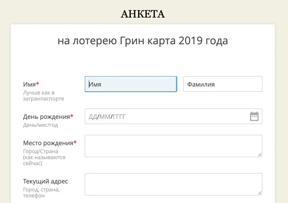Select the ГГГГ year part of birthday
This screenshot has height=203, width=288.
[119, 116]
